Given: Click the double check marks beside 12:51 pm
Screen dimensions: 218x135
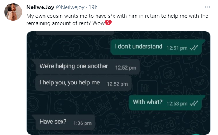Looking at the screenshot, I should coord(194,48).
